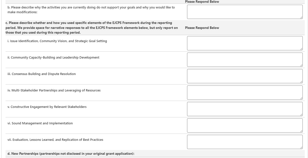
Task: Click the Issue Identification response text area
Action: pyautogui.click(x=244, y=43)
